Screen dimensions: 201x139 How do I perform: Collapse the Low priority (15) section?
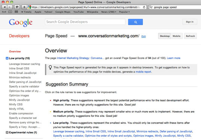(7, 58)
